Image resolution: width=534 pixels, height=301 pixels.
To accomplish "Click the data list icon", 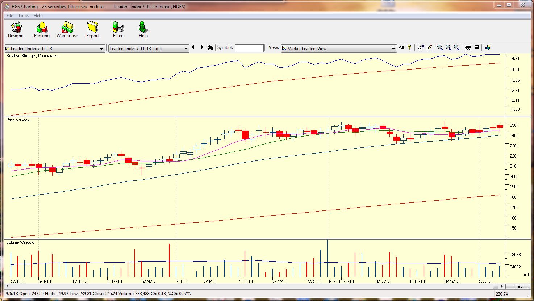I will pyautogui.click(x=476, y=47).
